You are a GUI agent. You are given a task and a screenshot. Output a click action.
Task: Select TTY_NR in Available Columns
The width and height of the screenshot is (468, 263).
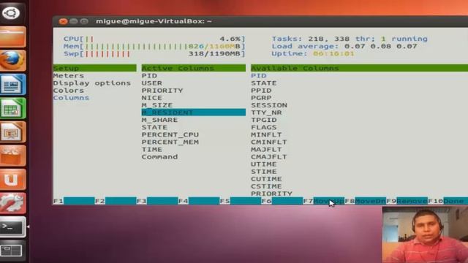click(x=266, y=113)
